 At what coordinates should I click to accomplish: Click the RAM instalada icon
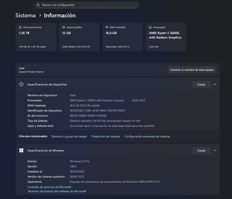tap(107, 27)
